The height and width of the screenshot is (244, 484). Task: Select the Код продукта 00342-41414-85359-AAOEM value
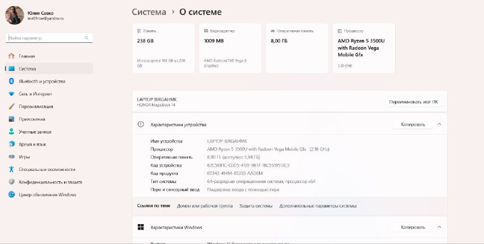[235, 173]
